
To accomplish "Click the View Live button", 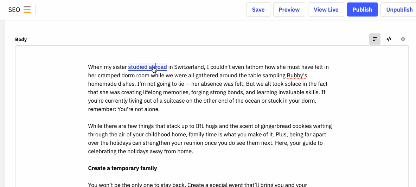I will coord(326,9).
